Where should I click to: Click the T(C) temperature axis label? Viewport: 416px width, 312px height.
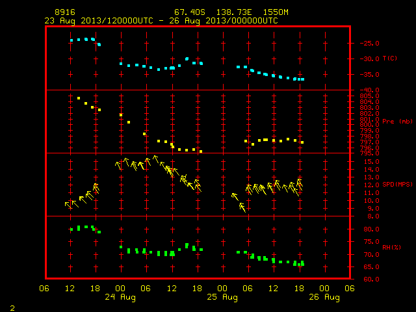[x=390, y=58]
